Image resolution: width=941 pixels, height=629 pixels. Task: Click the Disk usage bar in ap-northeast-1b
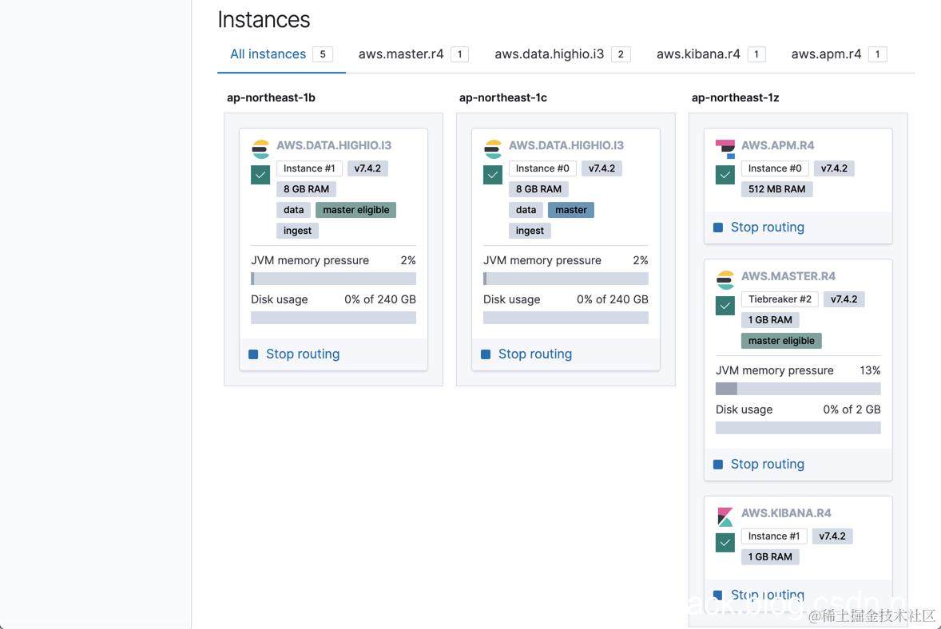point(333,318)
